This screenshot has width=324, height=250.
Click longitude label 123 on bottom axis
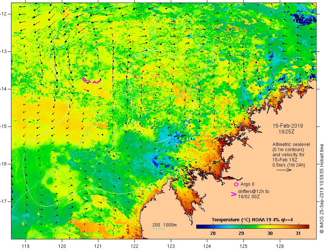[x=171, y=246]
